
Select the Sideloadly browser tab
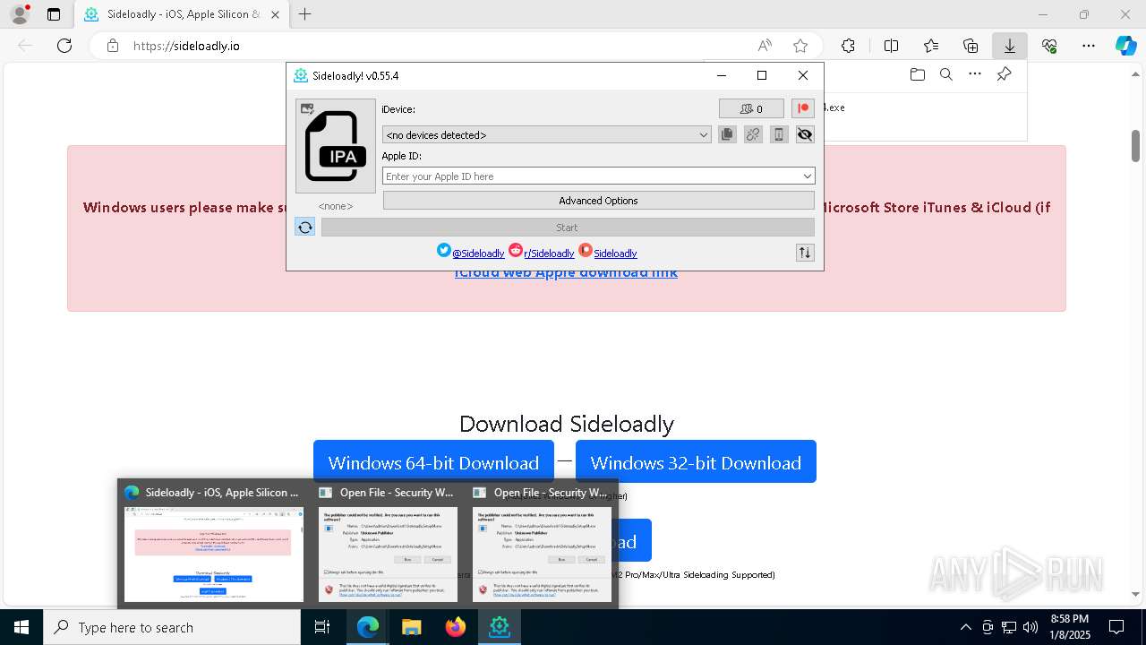pyautogui.click(x=182, y=14)
